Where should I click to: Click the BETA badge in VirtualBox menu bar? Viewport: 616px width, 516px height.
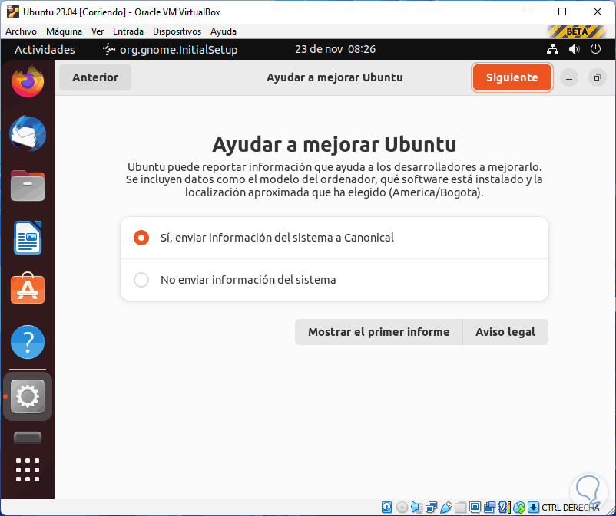[577, 31]
